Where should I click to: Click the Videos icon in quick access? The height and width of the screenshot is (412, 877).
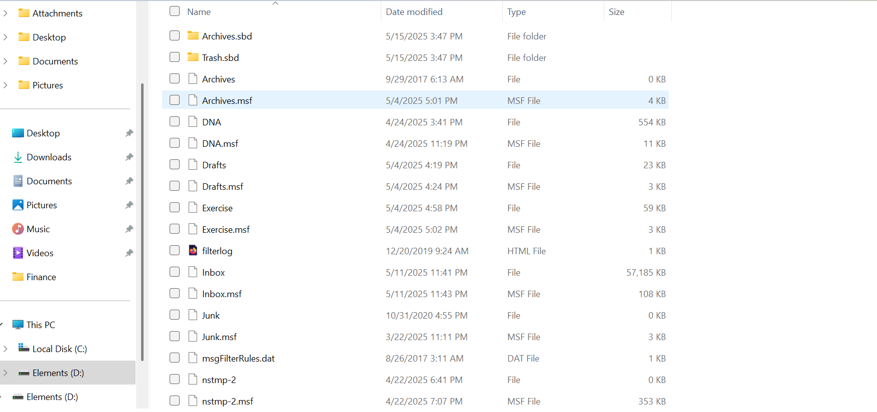tap(18, 253)
